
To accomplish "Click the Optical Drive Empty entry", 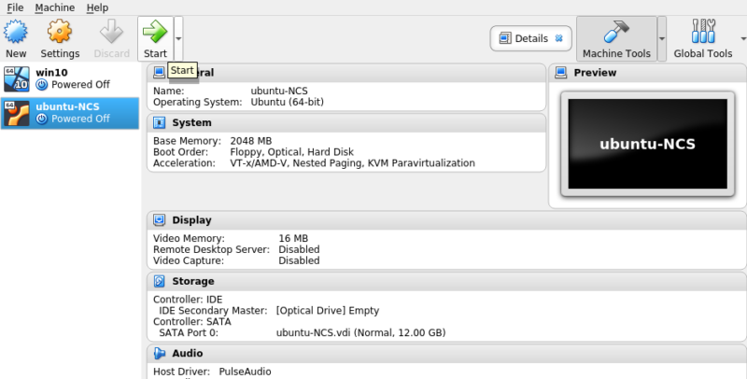I will point(328,311).
